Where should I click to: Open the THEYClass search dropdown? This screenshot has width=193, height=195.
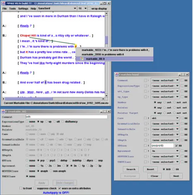tap(165, 162)
